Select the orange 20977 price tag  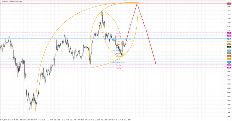[x=229, y=59]
